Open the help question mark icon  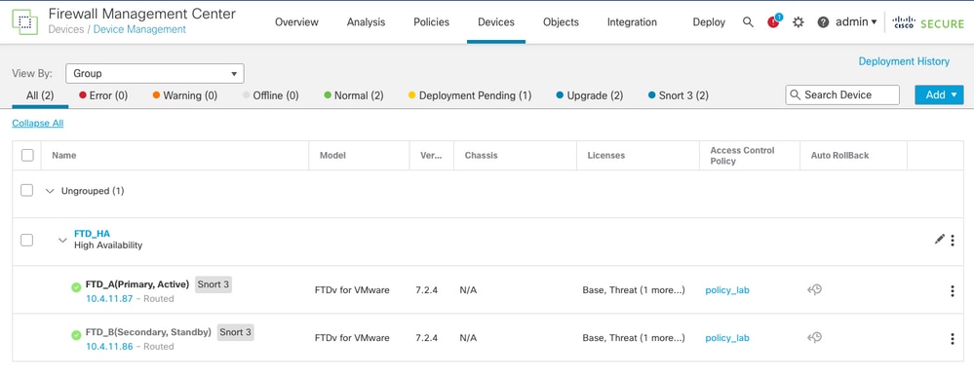[823, 22]
